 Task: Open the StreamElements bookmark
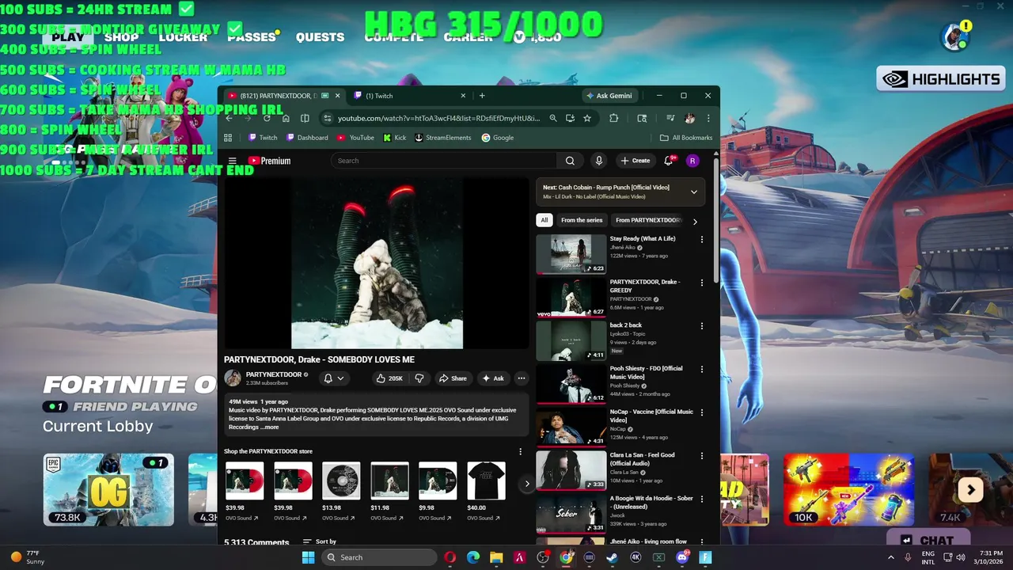(x=442, y=138)
